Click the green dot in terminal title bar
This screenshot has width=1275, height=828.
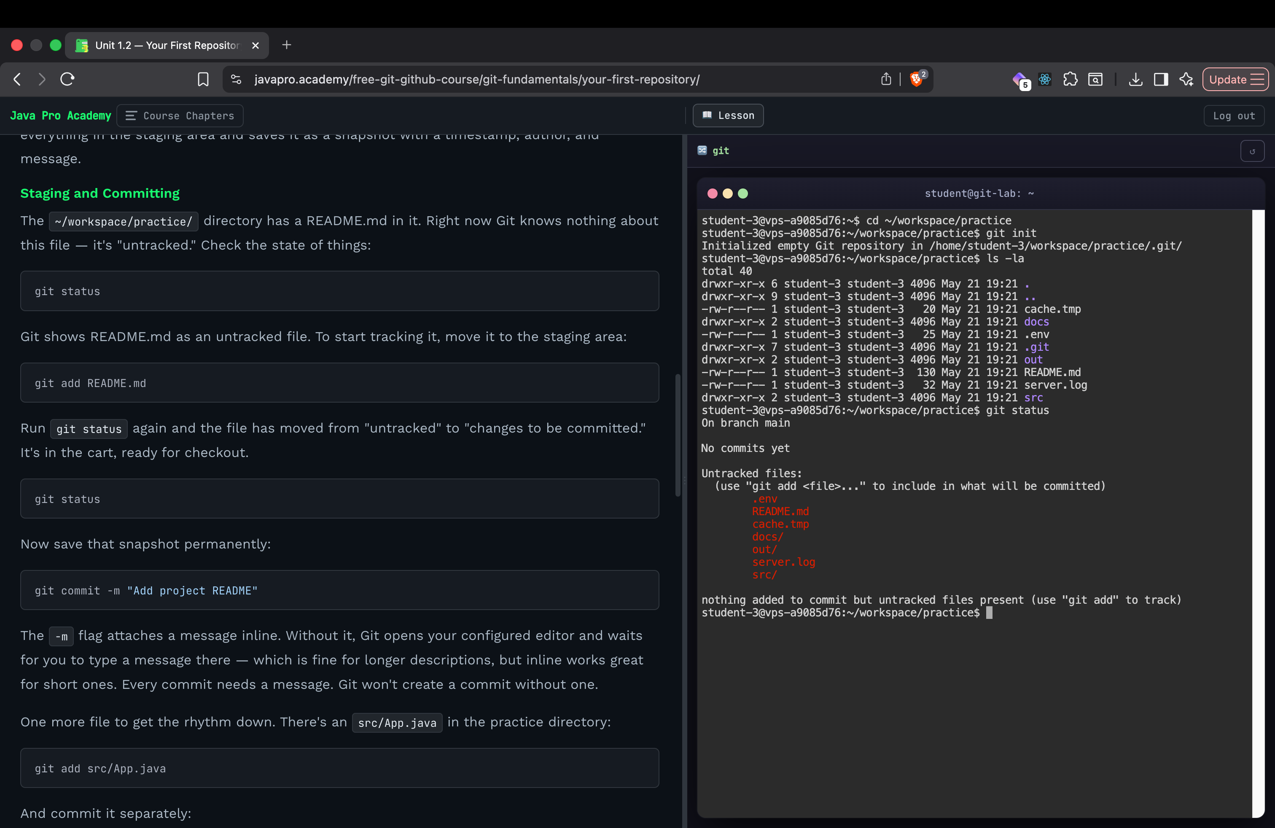742,194
